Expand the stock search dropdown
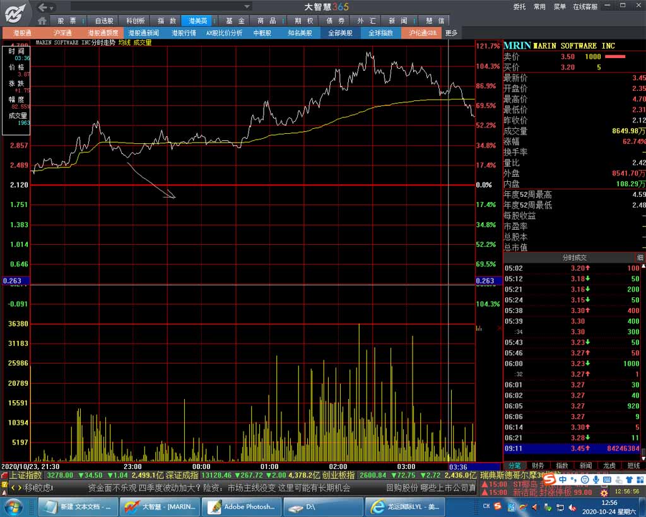 [247, 6]
